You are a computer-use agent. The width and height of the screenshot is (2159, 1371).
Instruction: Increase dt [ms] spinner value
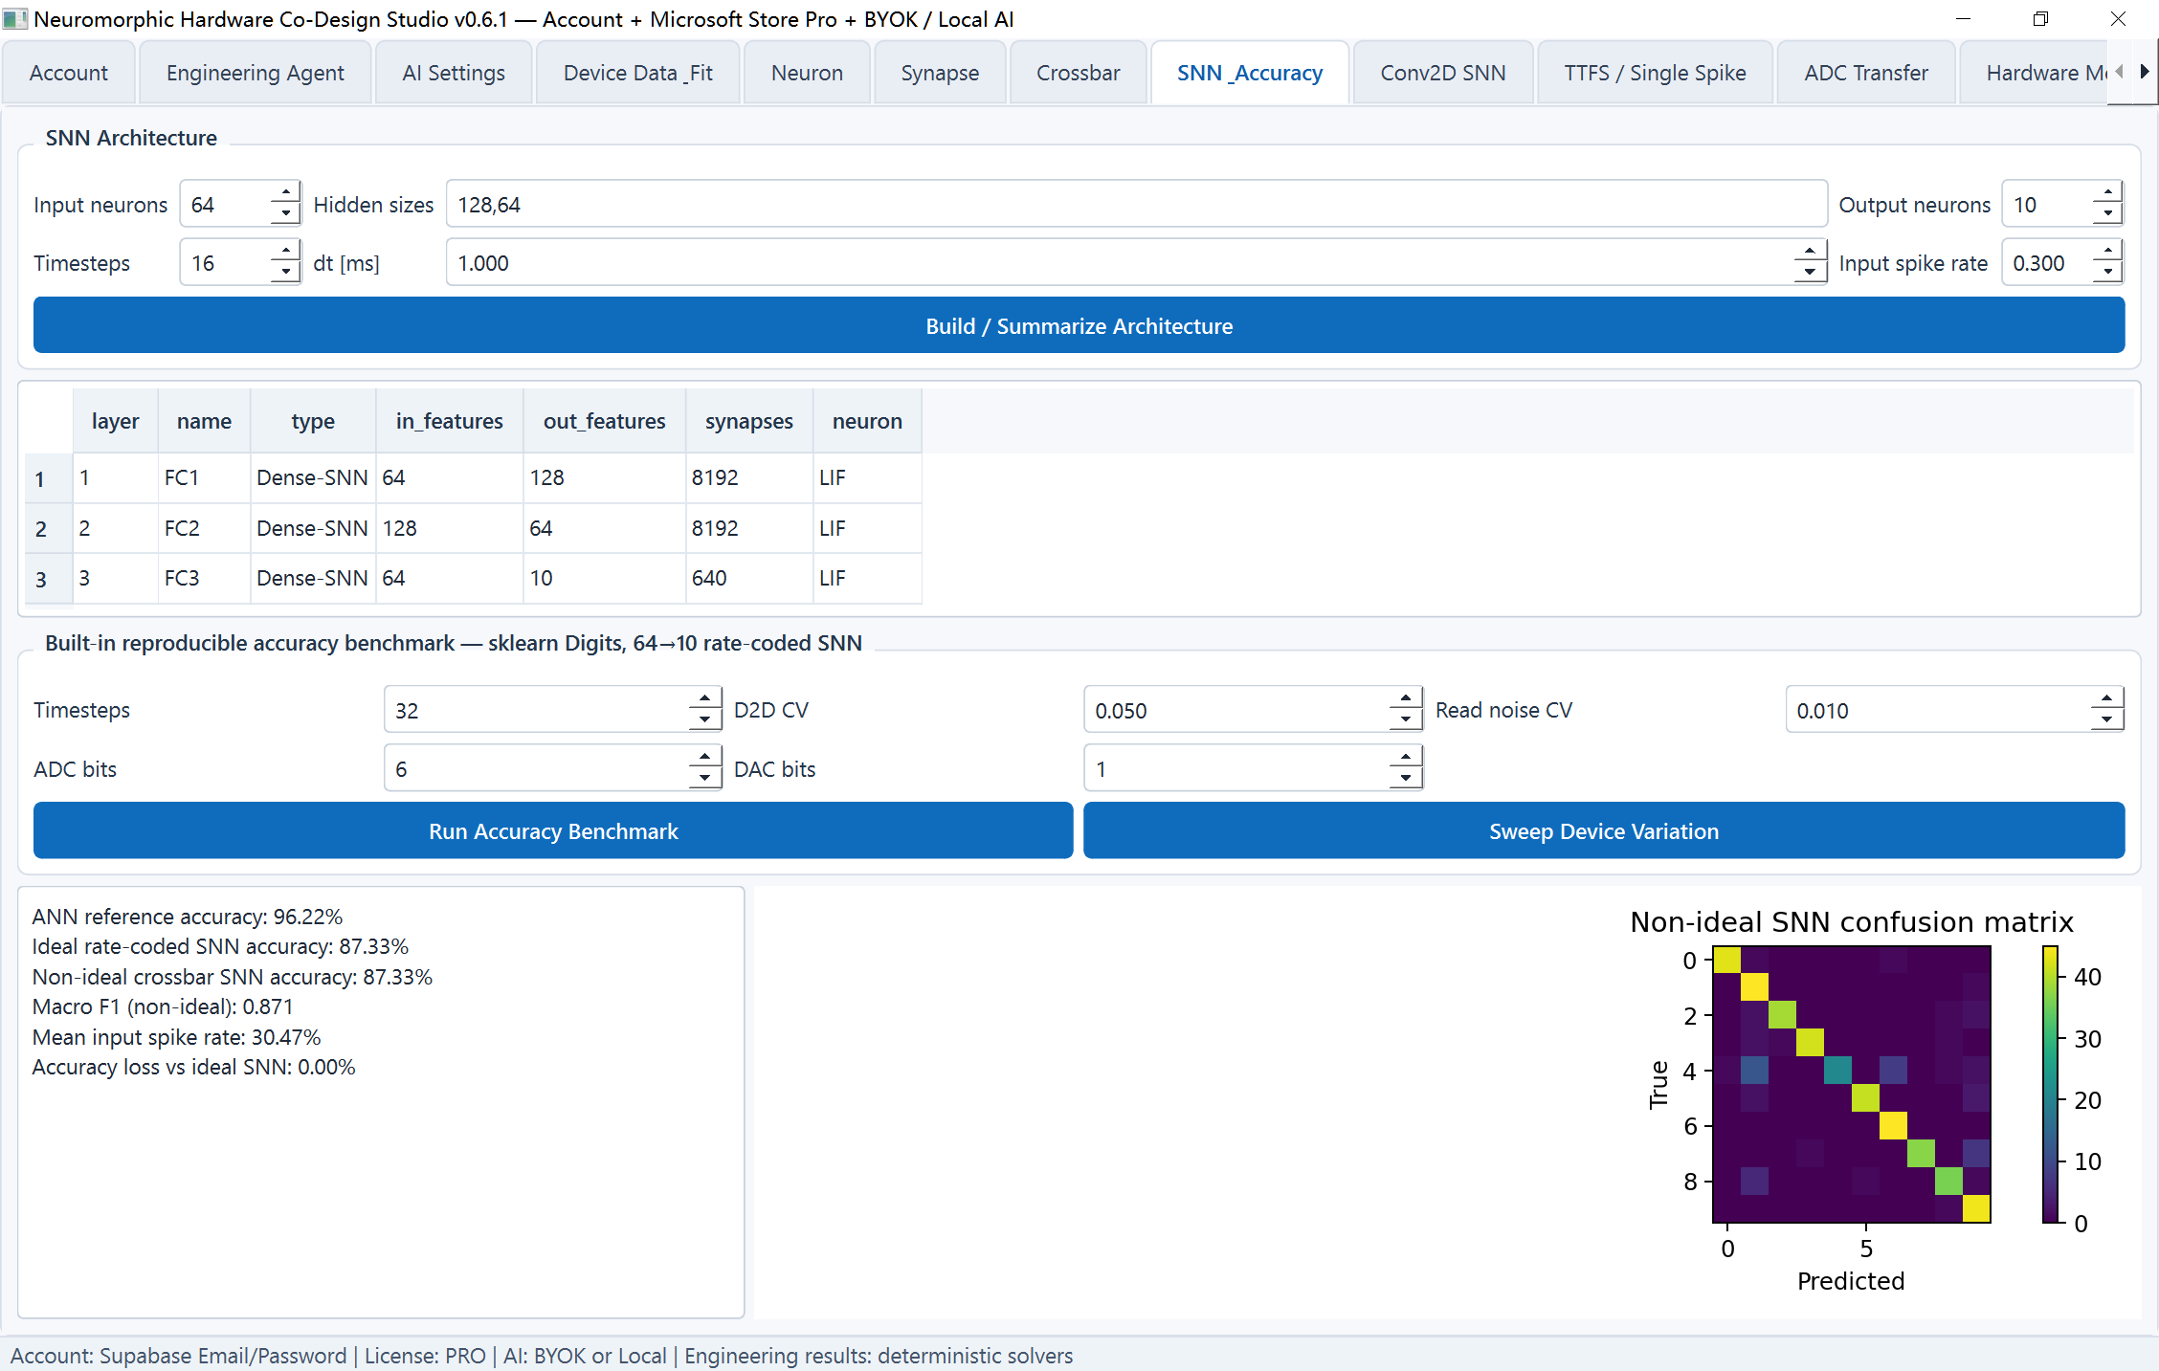(x=1809, y=252)
